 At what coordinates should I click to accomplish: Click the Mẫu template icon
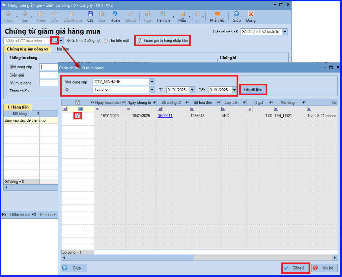(x=182, y=14)
